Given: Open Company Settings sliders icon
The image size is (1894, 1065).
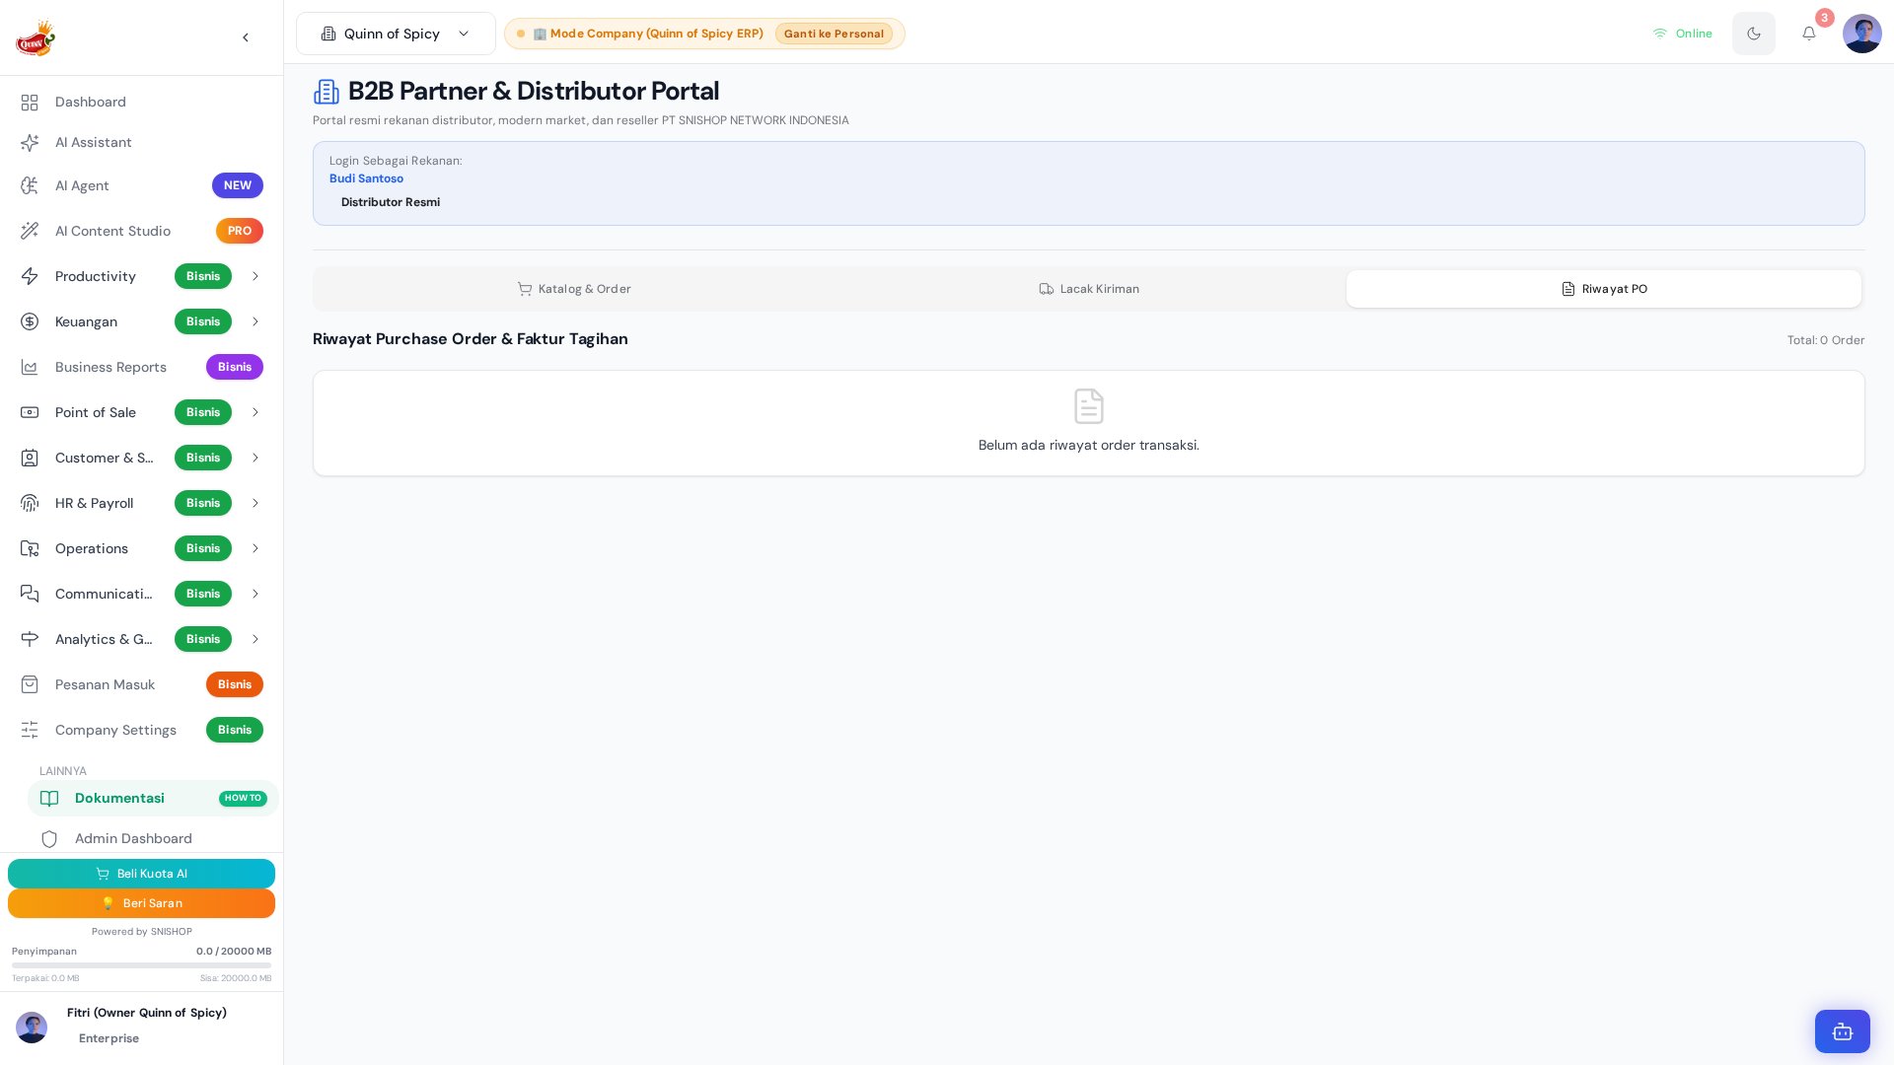Looking at the screenshot, I should 30,730.
